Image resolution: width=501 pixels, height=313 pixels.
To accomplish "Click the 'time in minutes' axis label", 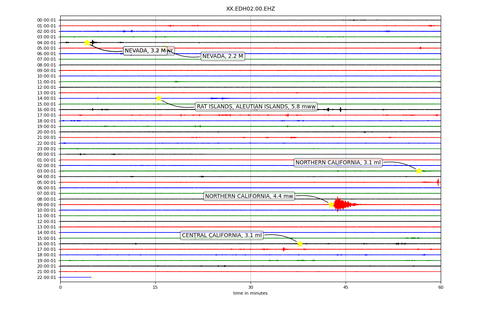I will pyautogui.click(x=250, y=293).
